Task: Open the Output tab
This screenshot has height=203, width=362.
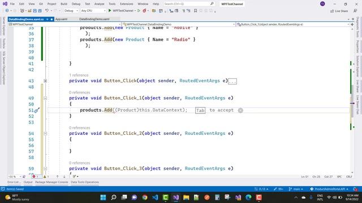Action: click(28, 182)
